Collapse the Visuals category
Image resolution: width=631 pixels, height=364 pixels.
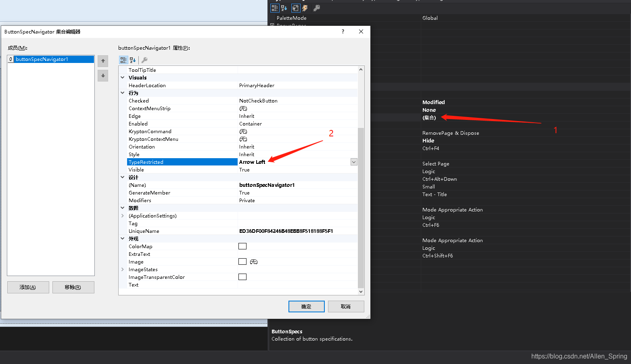(x=123, y=77)
